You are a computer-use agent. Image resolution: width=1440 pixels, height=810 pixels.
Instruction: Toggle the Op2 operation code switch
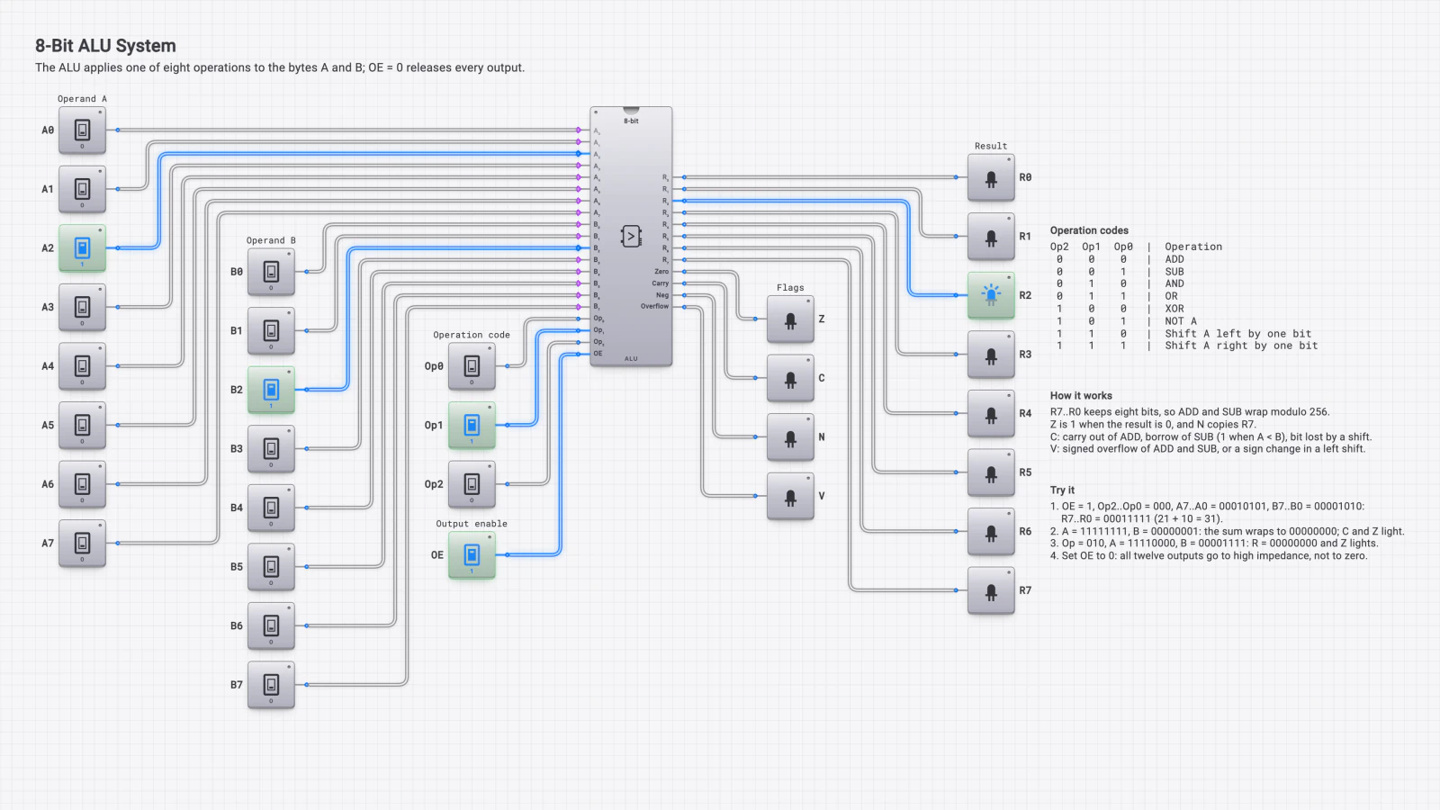pos(472,484)
